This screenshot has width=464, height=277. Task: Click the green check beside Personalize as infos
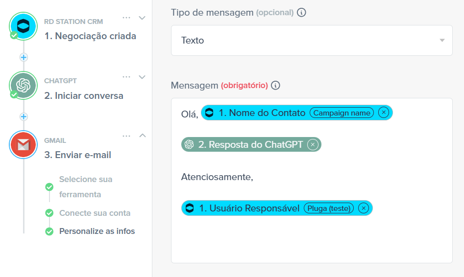[x=49, y=231]
